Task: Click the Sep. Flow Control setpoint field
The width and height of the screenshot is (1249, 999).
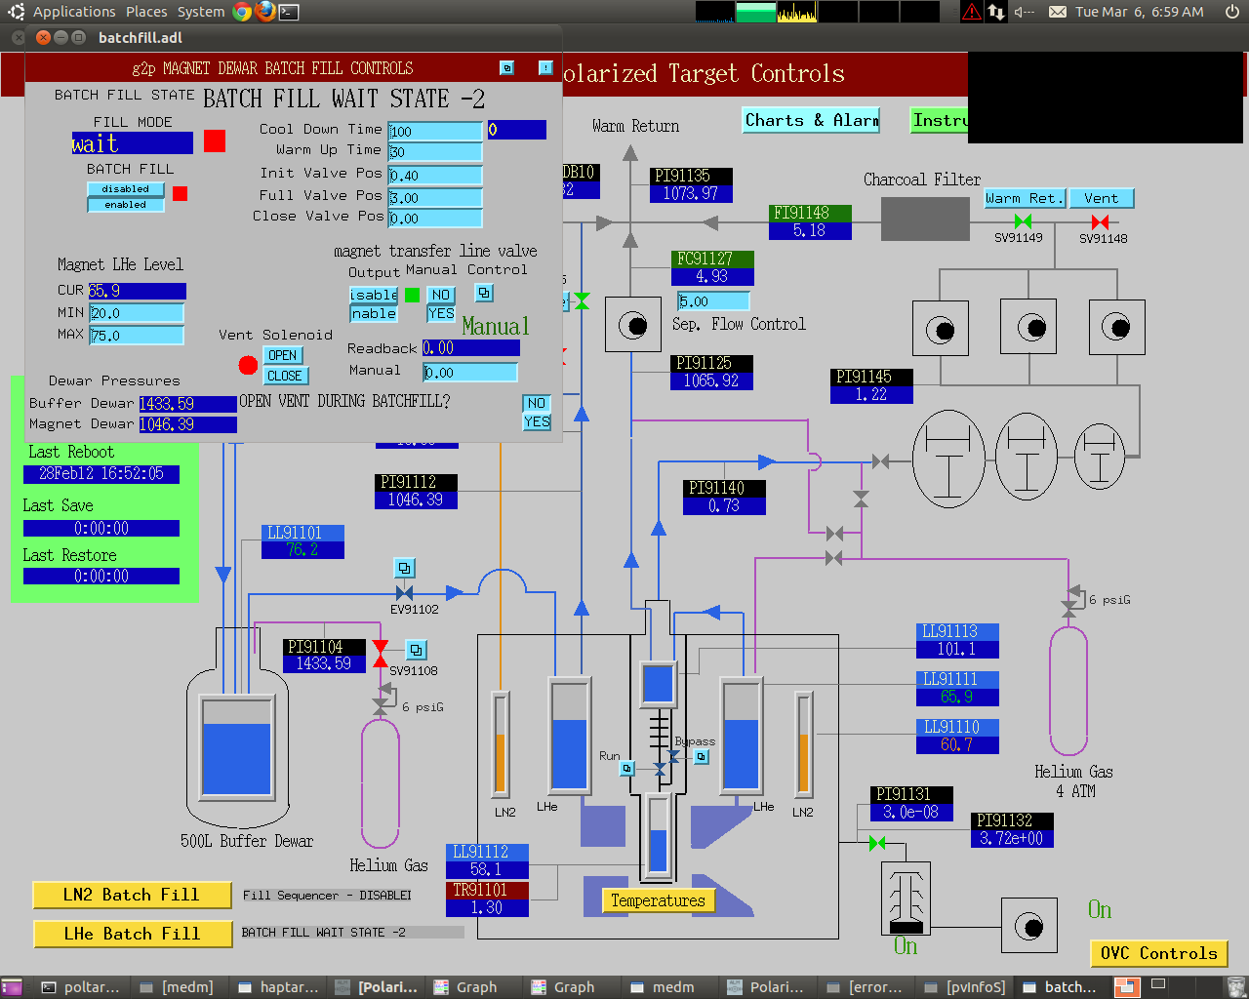Action: (713, 301)
